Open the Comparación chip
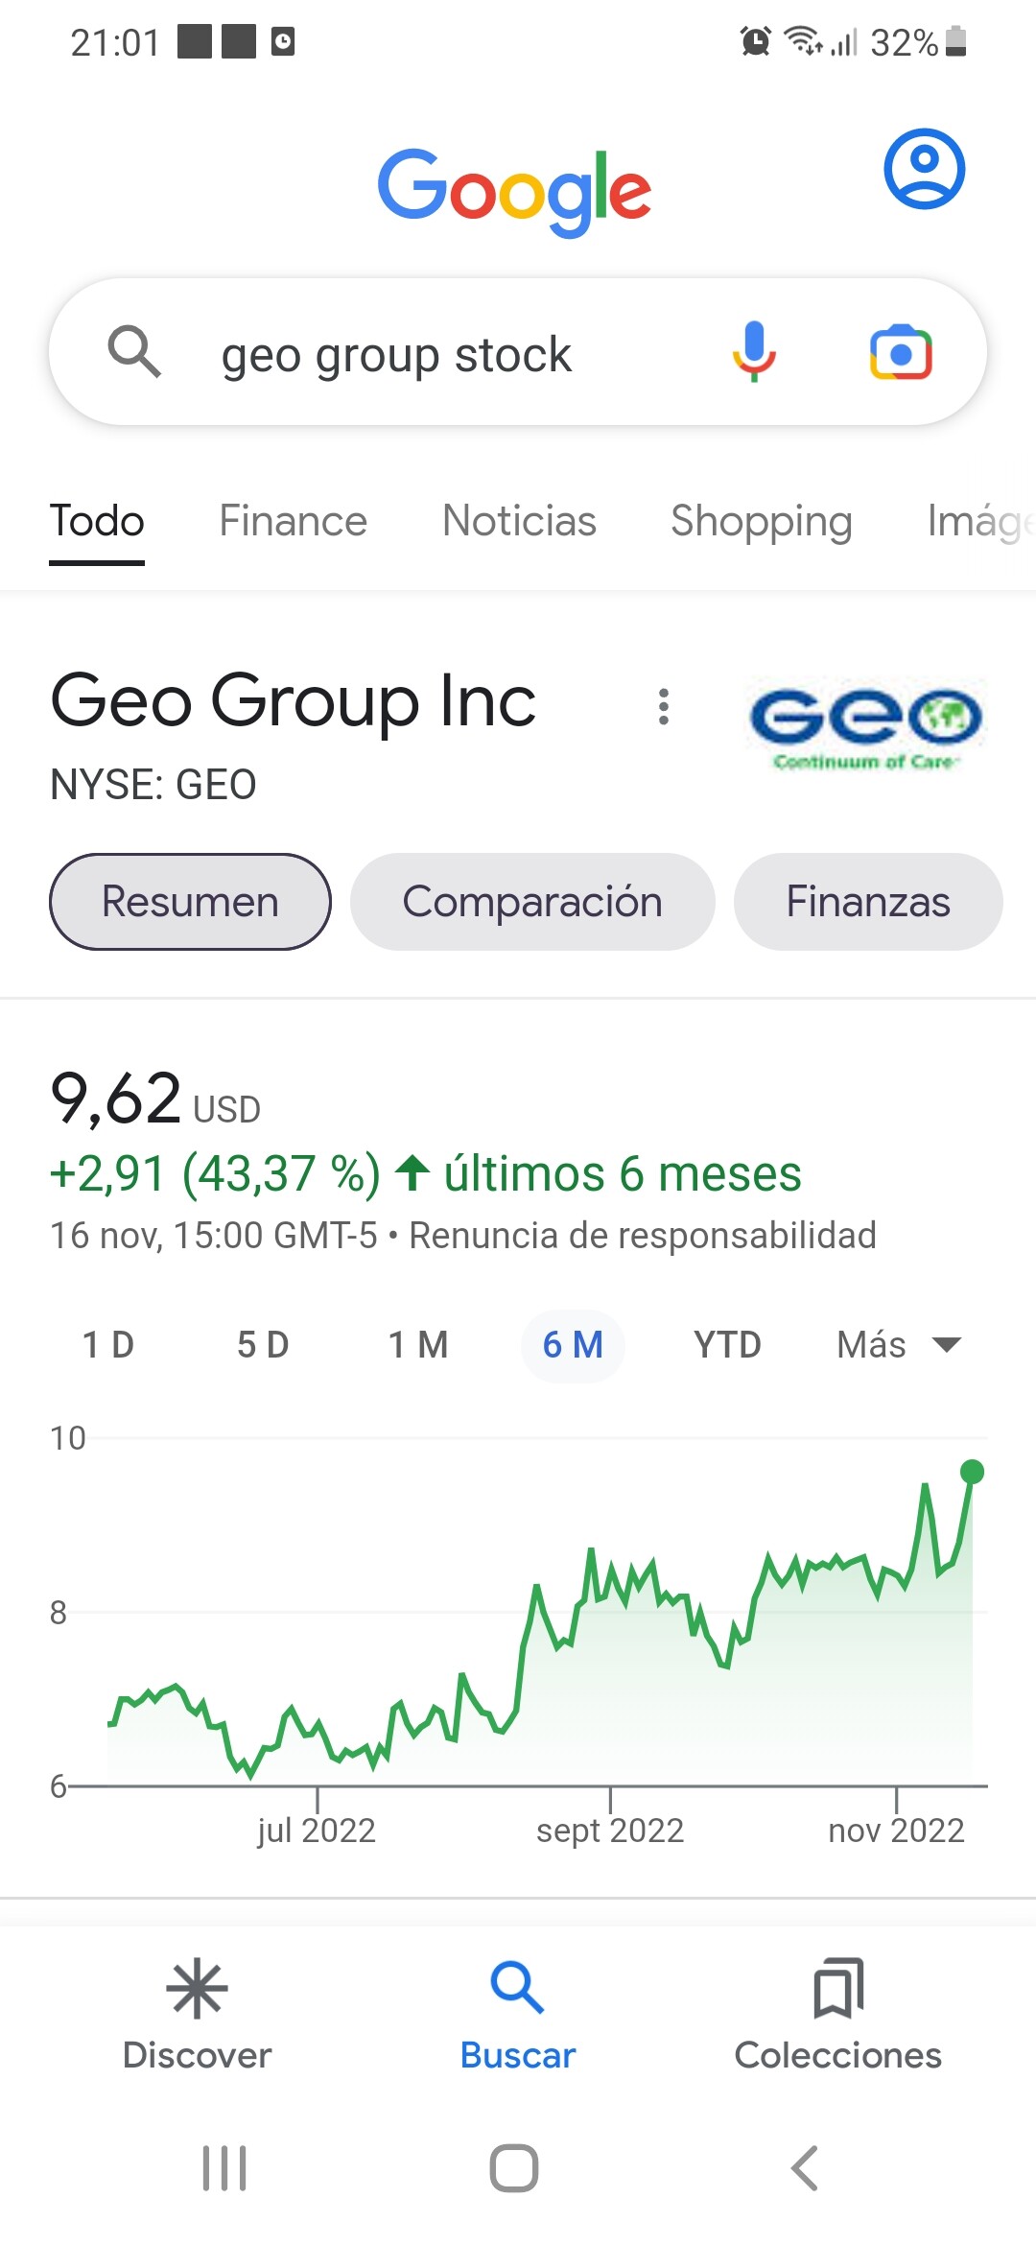The width and height of the screenshot is (1036, 2245). click(532, 902)
